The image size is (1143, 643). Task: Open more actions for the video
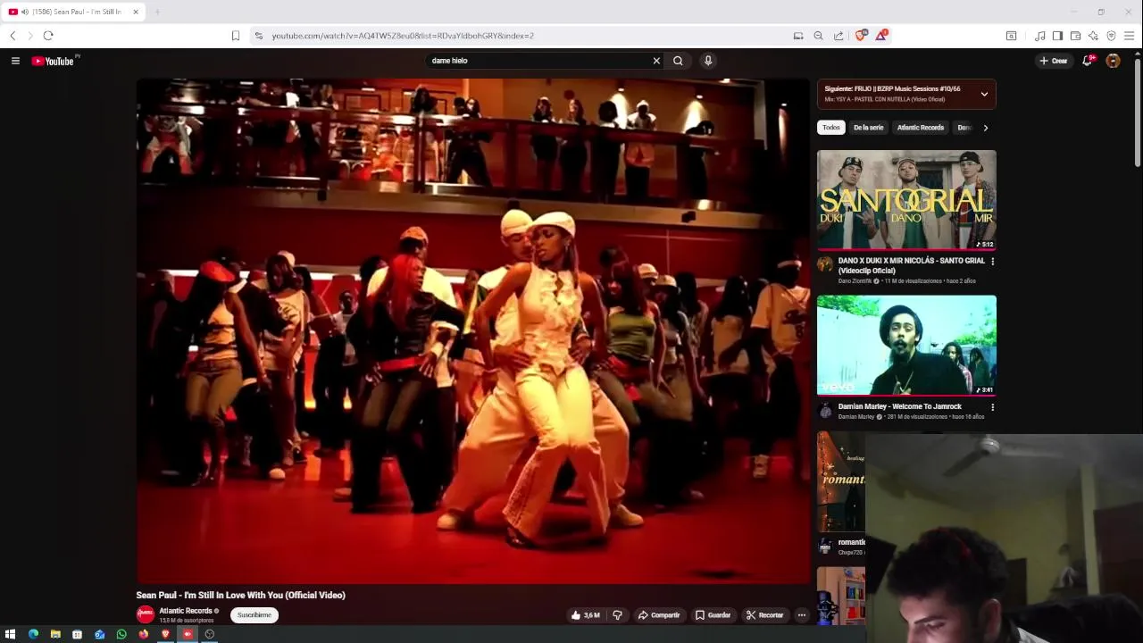[802, 615]
